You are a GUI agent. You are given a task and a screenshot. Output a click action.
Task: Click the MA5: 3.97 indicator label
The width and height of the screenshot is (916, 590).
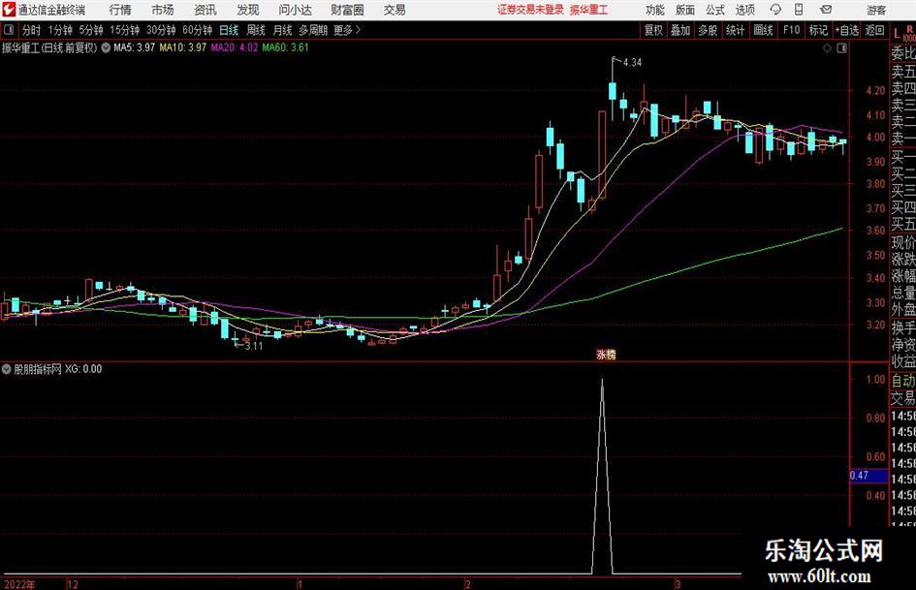[135, 47]
